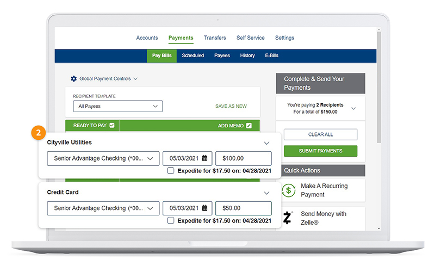Screen dimensions: 435x272
Task: Click the Clear All button
Action: pyautogui.click(x=320, y=134)
